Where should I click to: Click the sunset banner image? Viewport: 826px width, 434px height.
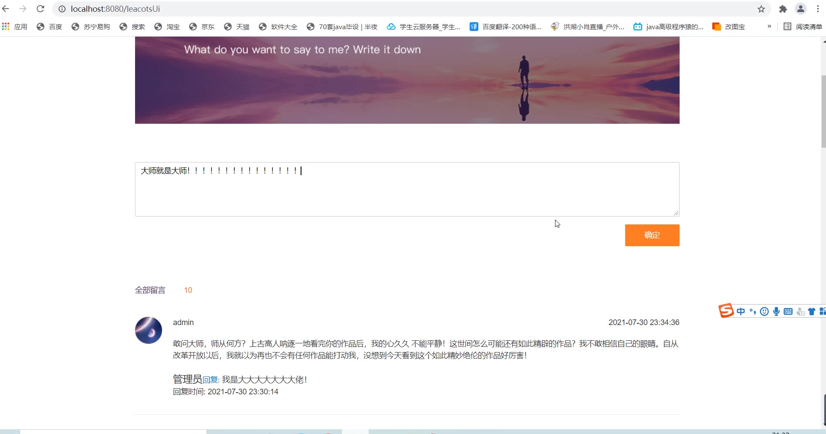point(407,80)
